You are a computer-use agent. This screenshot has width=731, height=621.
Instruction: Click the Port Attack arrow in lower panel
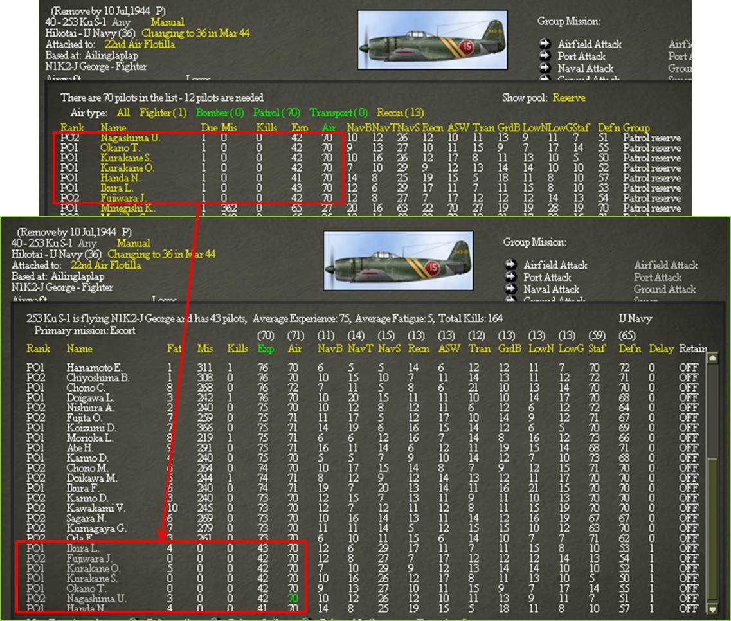click(x=510, y=276)
